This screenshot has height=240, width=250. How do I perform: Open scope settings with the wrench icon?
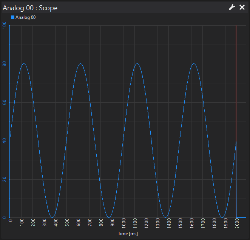pos(232,7)
